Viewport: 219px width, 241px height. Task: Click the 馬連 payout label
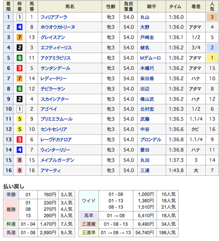pos(11,233)
